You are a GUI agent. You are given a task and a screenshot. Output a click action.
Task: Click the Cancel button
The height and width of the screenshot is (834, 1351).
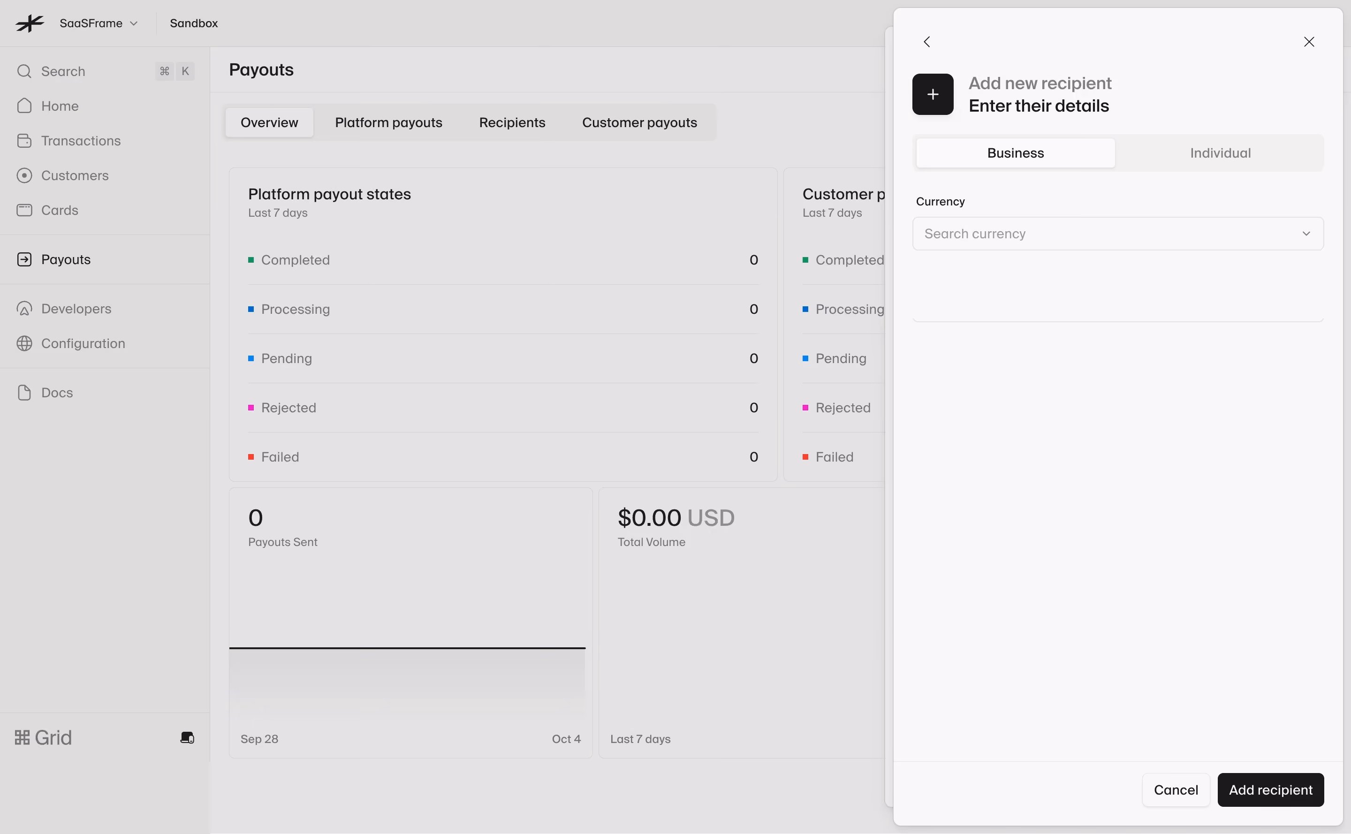(x=1176, y=790)
